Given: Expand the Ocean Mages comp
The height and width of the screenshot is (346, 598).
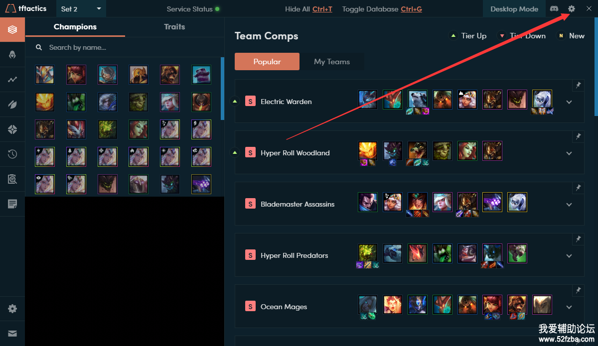Looking at the screenshot, I should click(x=569, y=307).
